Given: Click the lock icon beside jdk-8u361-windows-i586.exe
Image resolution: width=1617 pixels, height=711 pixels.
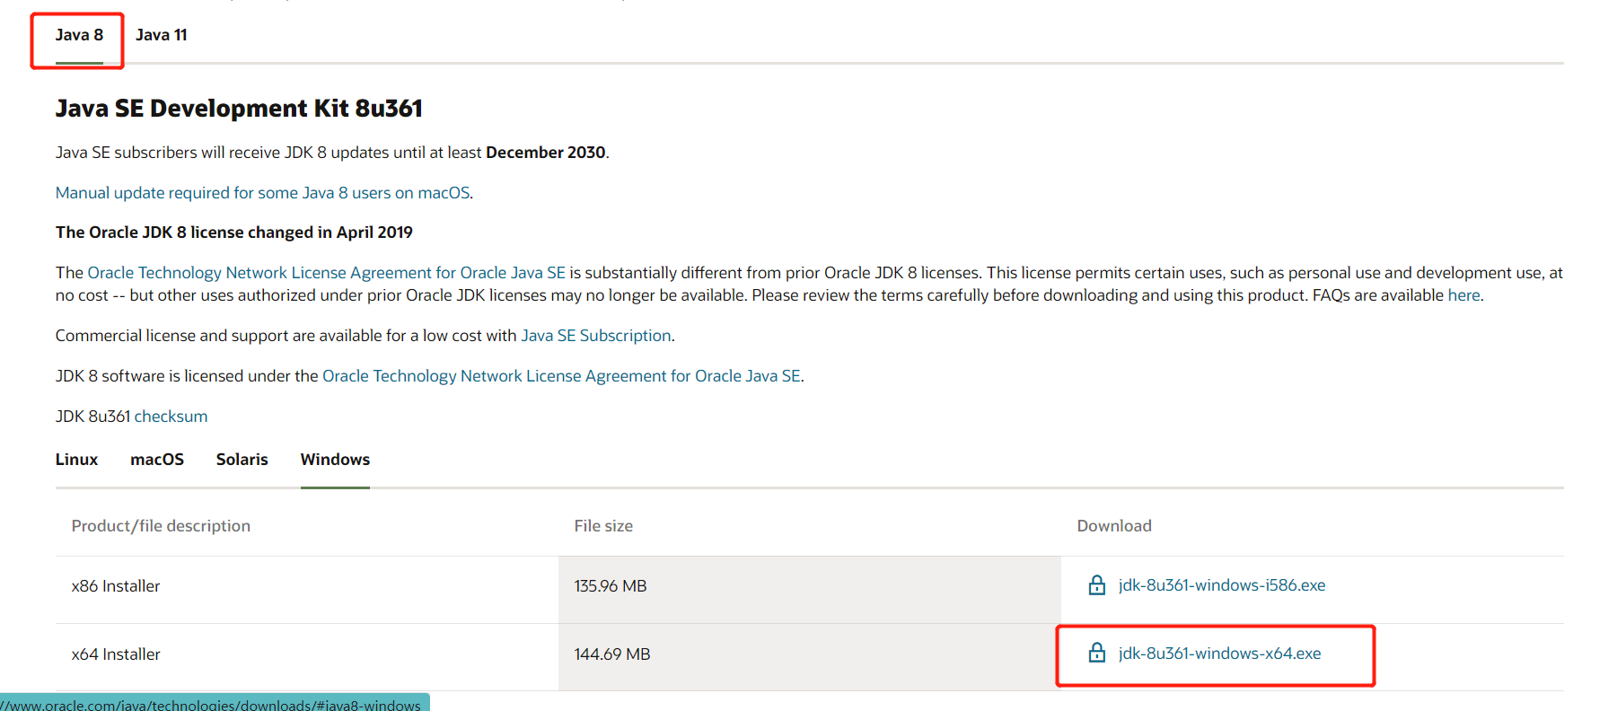Looking at the screenshot, I should [x=1096, y=585].
